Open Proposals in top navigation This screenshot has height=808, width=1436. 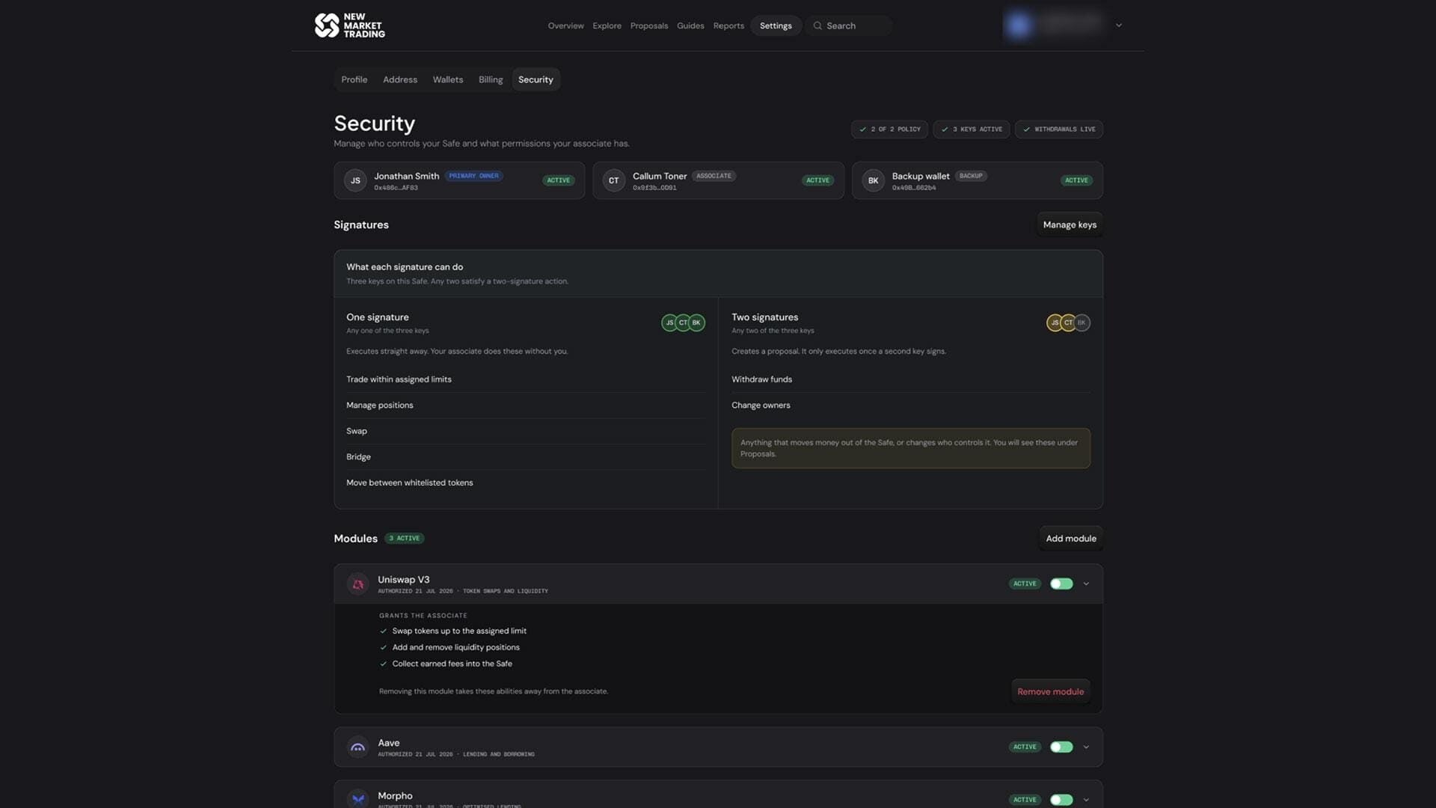pos(649,25)
